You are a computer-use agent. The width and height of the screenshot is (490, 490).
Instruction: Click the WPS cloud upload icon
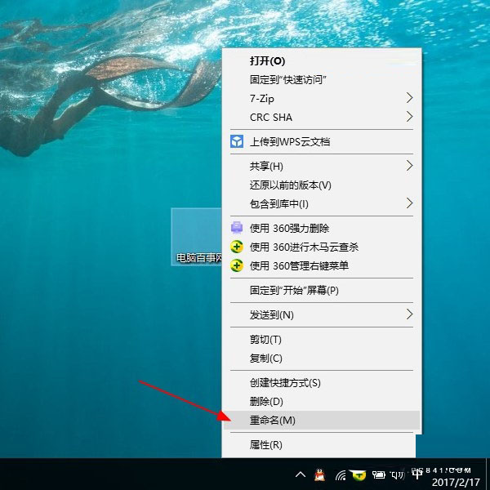237,141
